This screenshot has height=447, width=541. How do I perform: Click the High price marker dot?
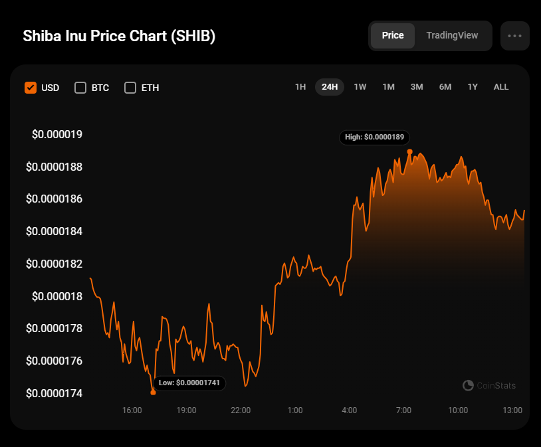[409, 151]
